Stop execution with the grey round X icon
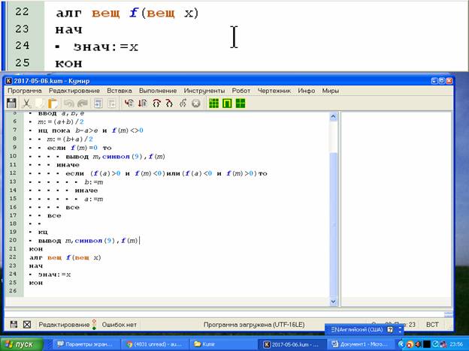This screenshot has width=469, height=351. pyautogui.click(x=196, y=103)
